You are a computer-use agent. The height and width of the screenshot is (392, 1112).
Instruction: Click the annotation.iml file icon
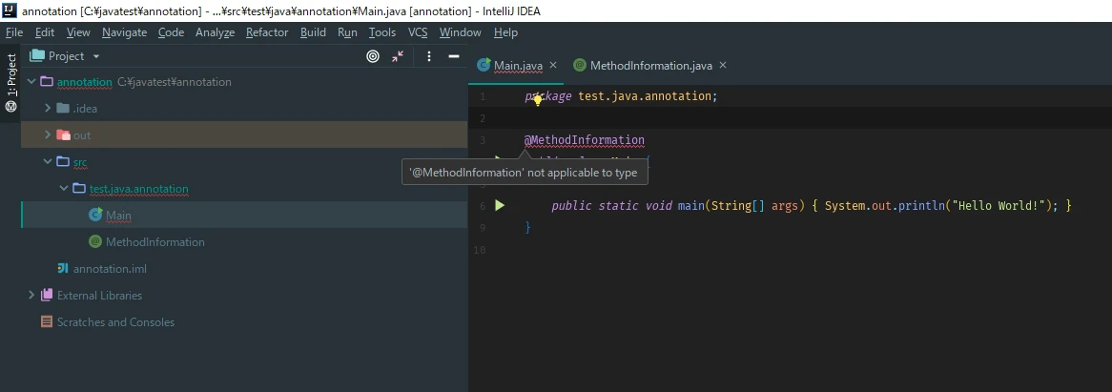[63, 268]
